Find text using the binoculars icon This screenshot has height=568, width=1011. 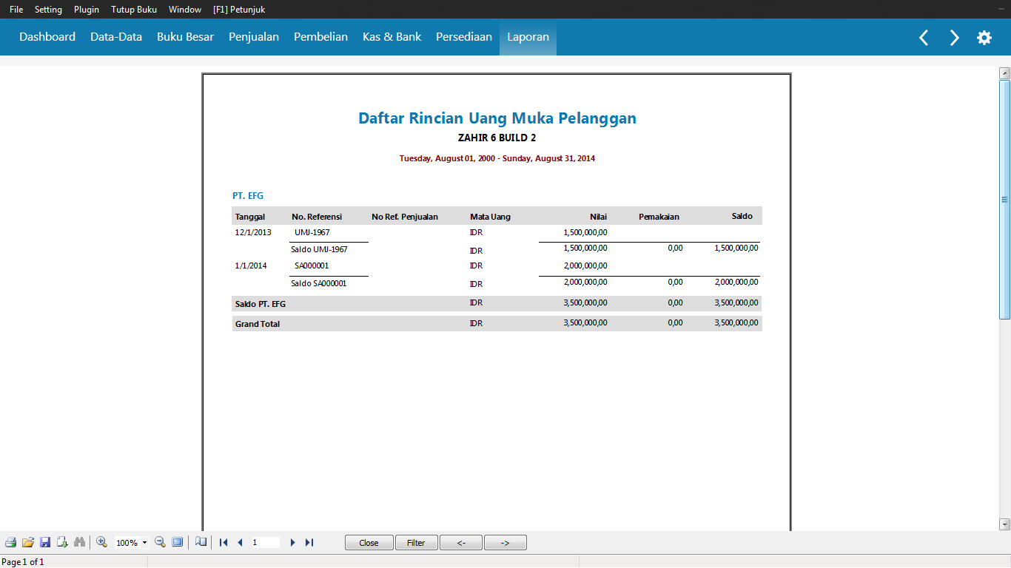click(80, 542)
